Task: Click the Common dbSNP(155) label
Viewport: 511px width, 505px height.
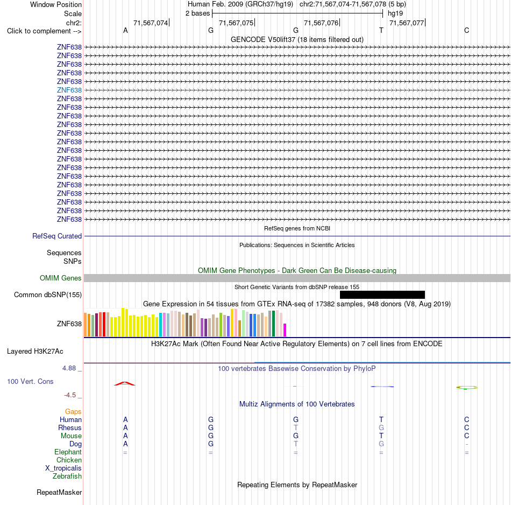Action: [x=47, y=294]
